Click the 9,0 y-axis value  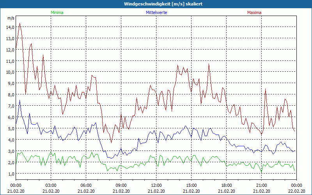(11, 83)
